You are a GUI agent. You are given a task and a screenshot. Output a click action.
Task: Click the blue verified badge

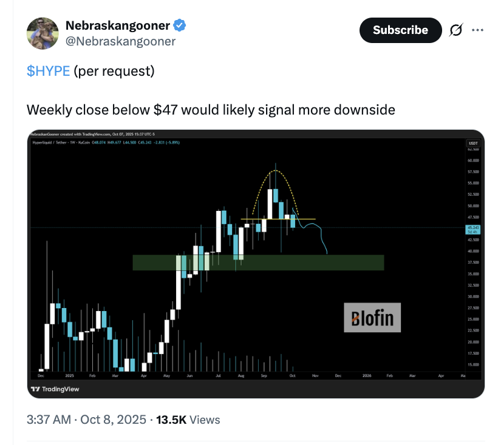tap(180, 25)
